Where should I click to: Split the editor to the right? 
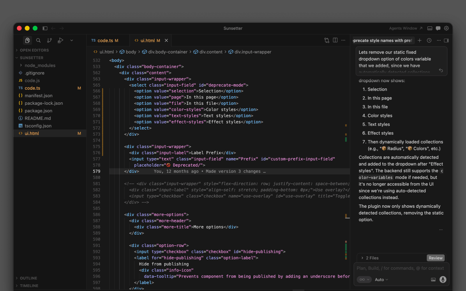click(x=335, y=40)
